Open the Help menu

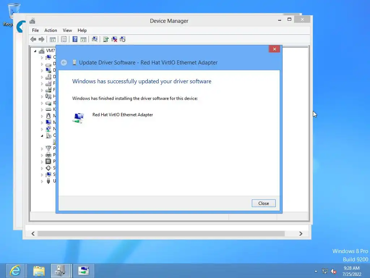tap(82, 30)
